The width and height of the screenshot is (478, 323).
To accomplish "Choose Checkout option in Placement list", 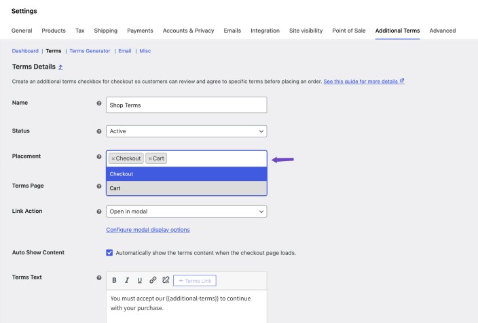I will tap(187, 174).
